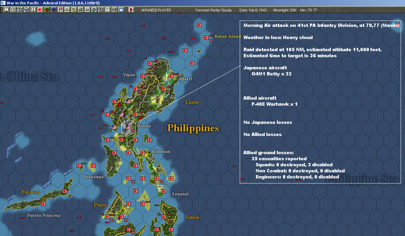Viewport: 405px width, 236px height.
Task: Click the double yellow ships icon
Action: click(74, 10)
